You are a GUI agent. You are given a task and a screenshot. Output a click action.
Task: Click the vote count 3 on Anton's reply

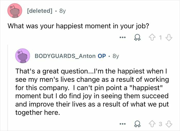160,124
